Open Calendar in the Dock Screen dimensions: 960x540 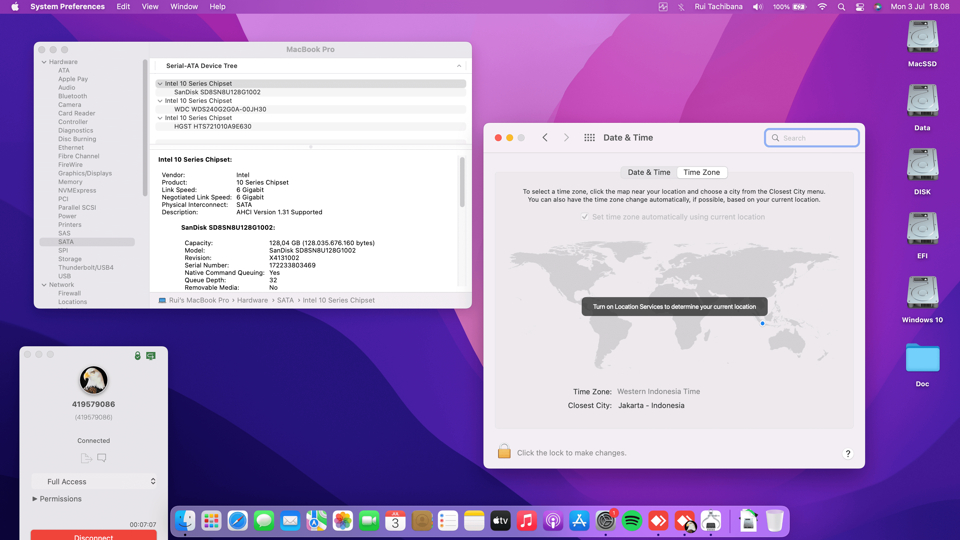click(x=395, y=521)
